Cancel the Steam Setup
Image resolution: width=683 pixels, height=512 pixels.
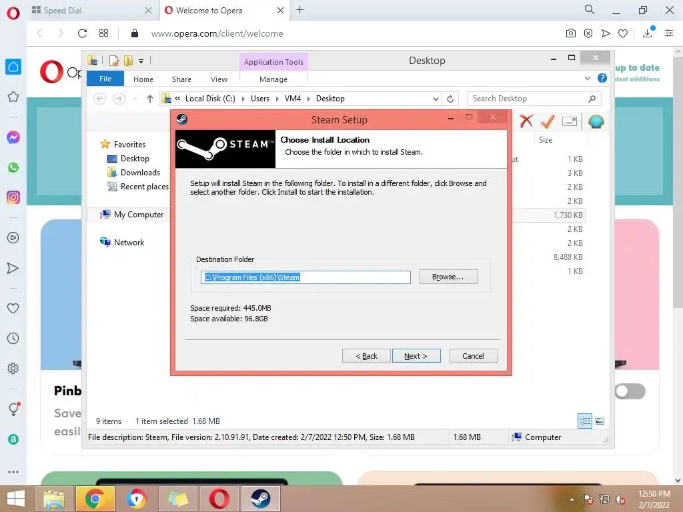click(474, 356)
